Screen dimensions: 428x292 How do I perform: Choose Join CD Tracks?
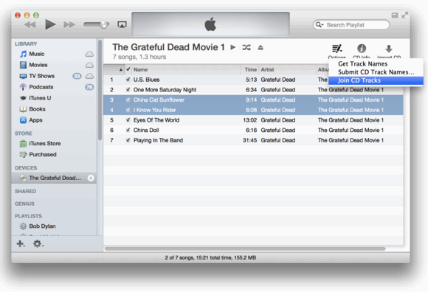pos(376,80)
